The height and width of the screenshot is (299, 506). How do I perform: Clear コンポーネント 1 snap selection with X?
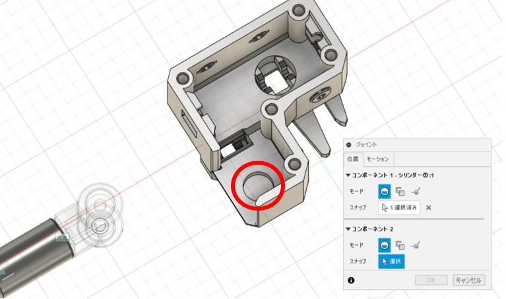coord(429,208)
